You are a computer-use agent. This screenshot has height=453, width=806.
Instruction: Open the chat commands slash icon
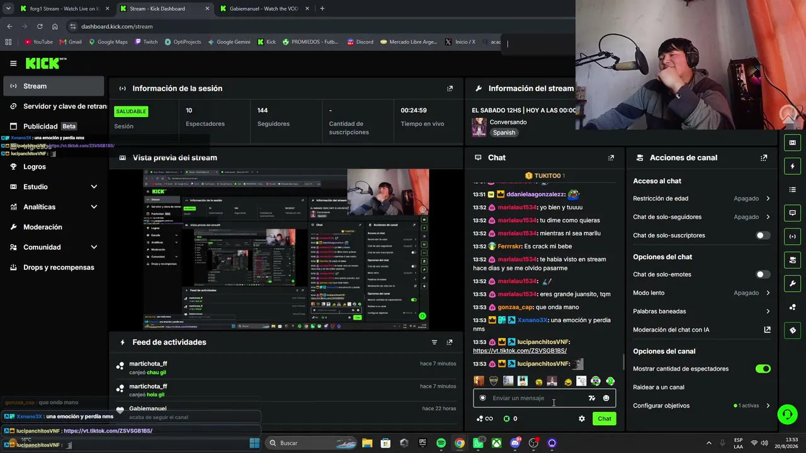pyautogui.click(x=591, y=398)
